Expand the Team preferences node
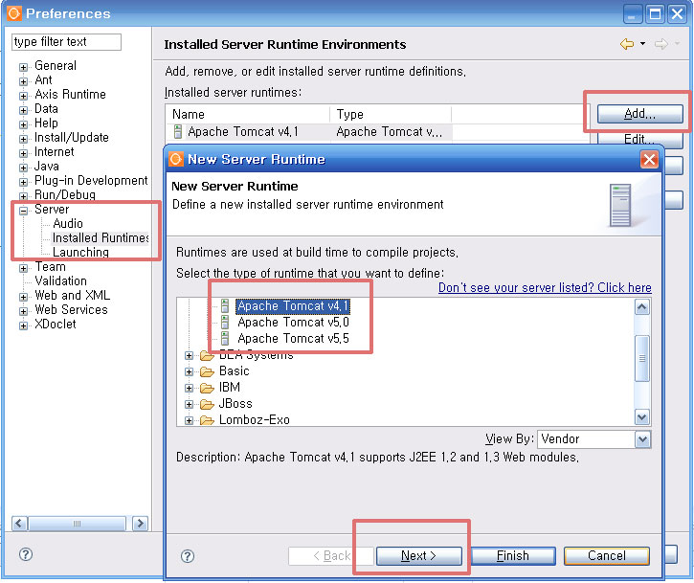The image size is (694, 583). pos(24,268)
